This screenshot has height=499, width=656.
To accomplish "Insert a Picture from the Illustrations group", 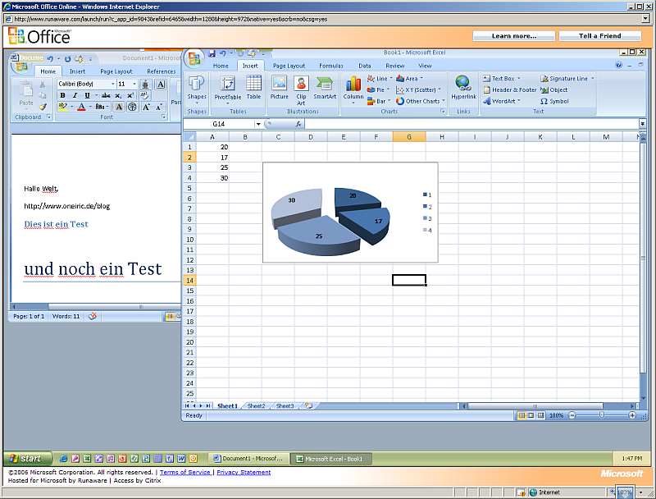I will tap(279, 88).
